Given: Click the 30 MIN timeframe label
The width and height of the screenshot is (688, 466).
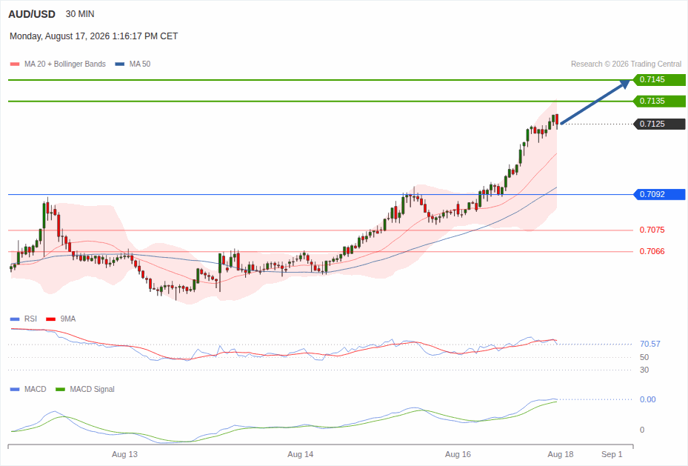Looking at the screenshot, I should pos(80,14).
